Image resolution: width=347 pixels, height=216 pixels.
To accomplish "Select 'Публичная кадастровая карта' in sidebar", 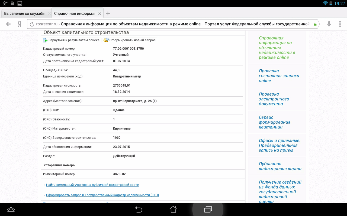I will pyautogui.click(x=280, y=166).
